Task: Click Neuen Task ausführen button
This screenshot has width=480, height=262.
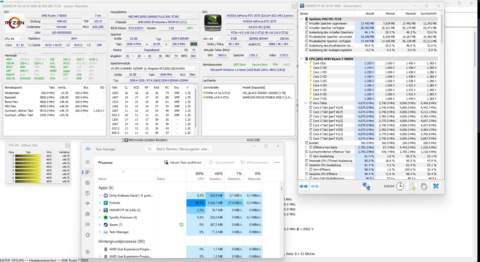Action: coord(183,162)
